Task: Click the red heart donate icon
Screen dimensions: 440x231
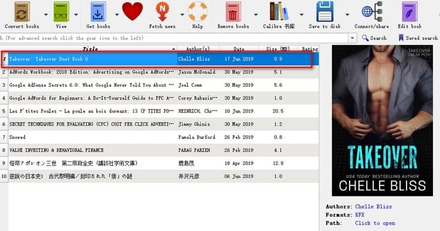Action: (132, 11)
